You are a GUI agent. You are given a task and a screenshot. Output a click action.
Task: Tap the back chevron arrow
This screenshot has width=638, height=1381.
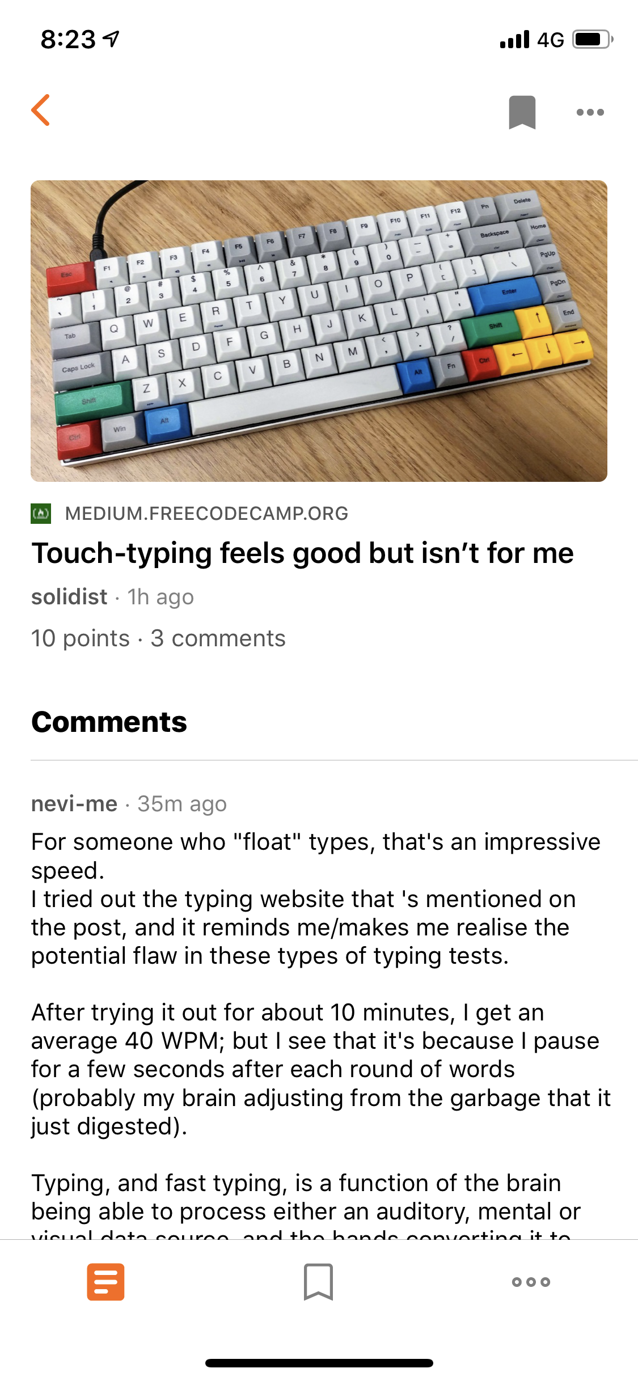click(41, 112)
